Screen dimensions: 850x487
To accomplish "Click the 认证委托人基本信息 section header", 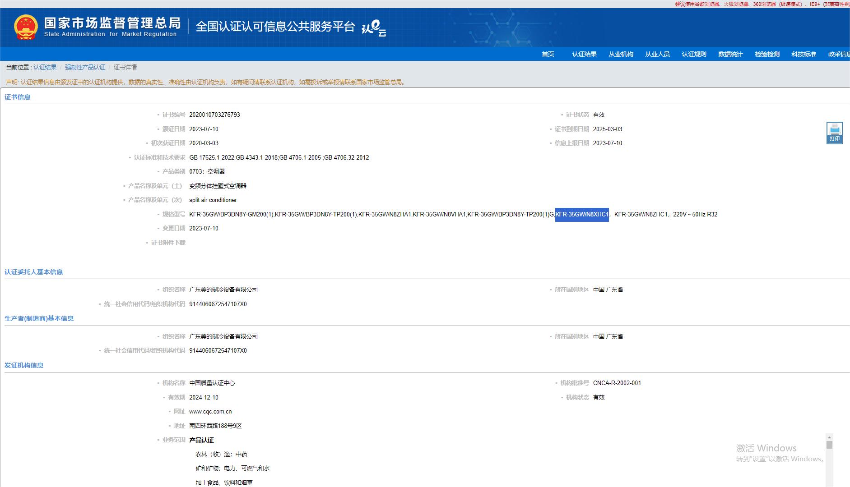I will [x=34, y=272].
